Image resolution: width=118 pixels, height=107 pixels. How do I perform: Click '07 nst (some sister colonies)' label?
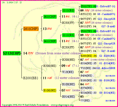[x=98, y=60]
